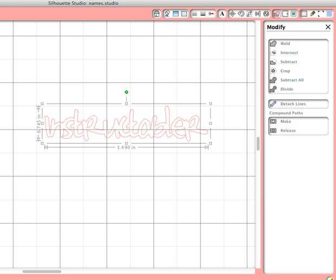Open the Text Style 'A' tool
The image size is (336, 280).
tap(222, 14)
